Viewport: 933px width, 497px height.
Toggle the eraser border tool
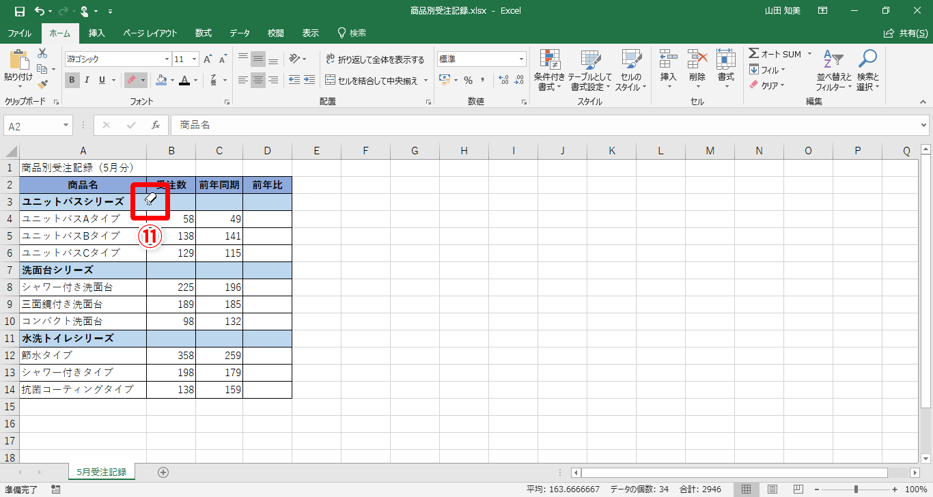[x=133, y=80]
